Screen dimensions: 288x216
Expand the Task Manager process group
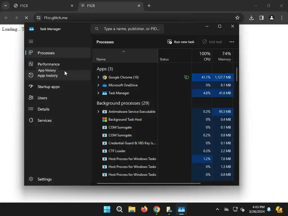click(x=98, y=93)
